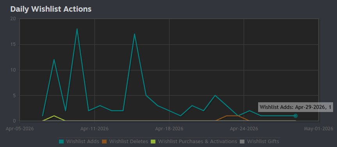
Task: Click the May-01-2026 axis label
Action: [x=319, y=129]
